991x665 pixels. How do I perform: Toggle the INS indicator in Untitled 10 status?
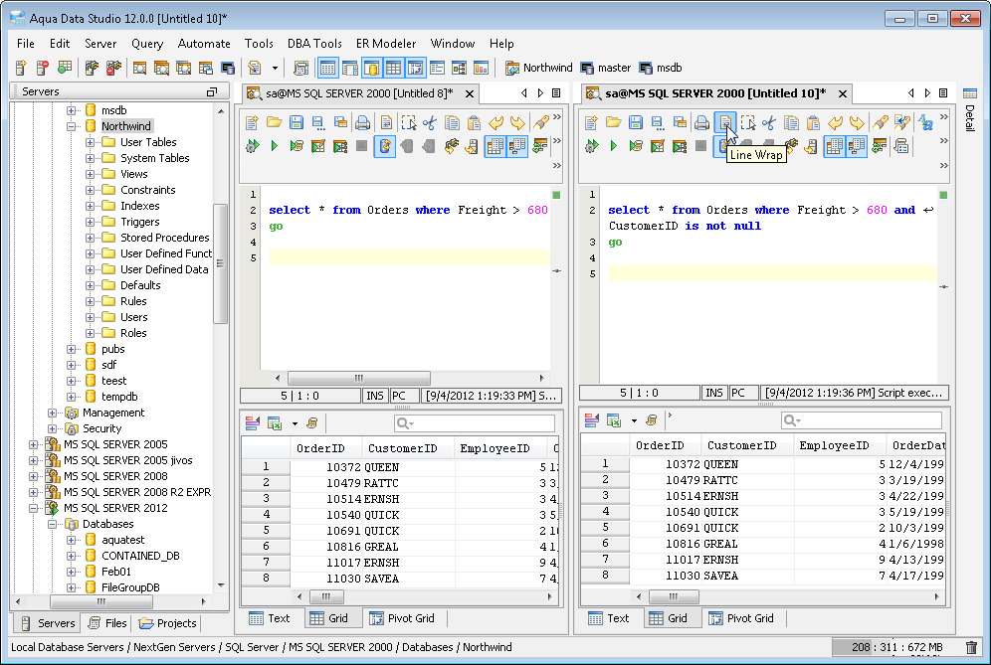click(x=713, y=393)
